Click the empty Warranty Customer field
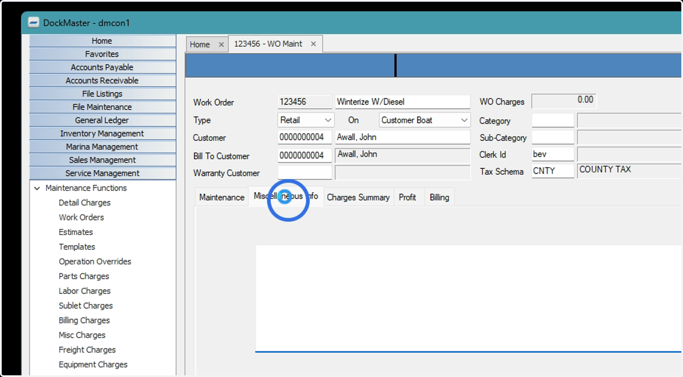The width and height of the screenshot is (683, 377). point(305,172)
